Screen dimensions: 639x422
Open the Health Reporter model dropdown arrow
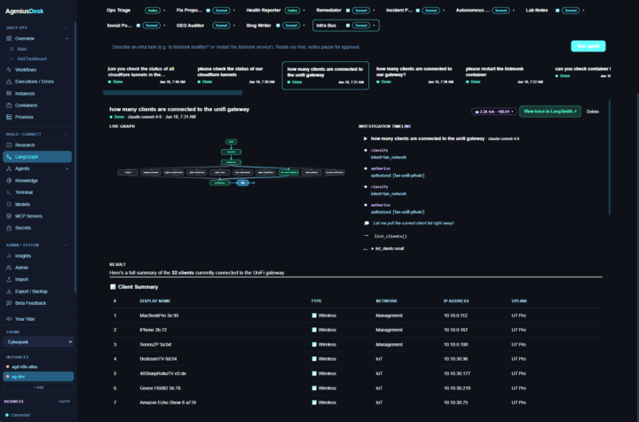(x=304, y=10)
